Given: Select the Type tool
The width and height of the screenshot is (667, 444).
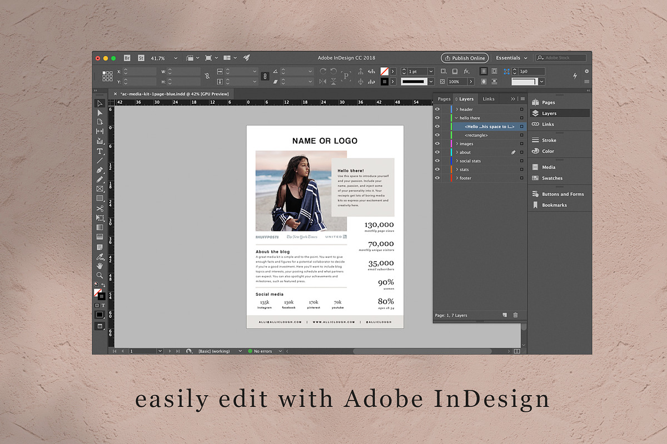Looking at the screenshot, I should click(x=100, y=151).
